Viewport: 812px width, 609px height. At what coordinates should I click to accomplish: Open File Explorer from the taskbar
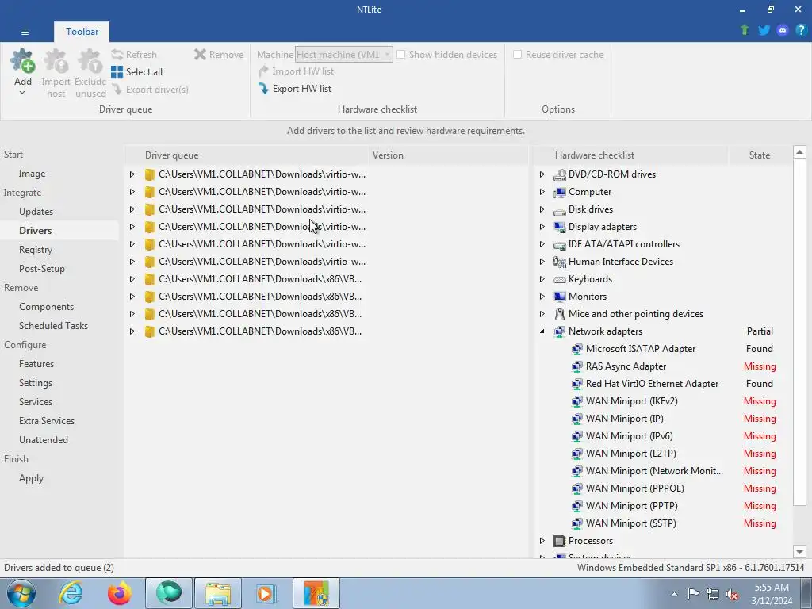218,593
